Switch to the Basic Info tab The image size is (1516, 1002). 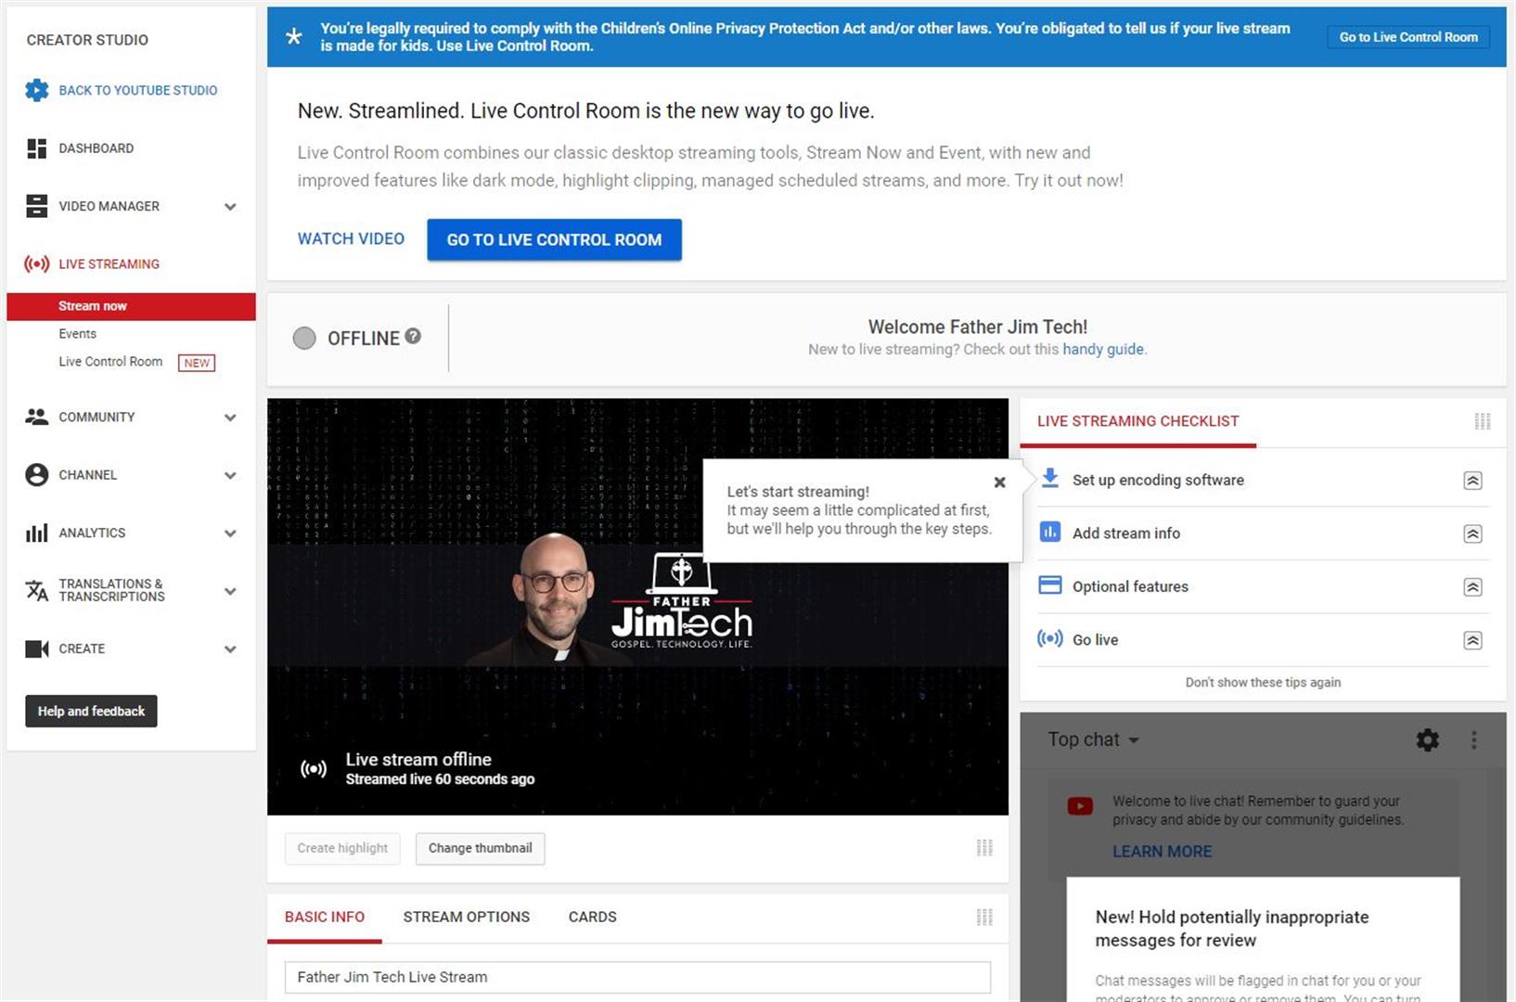(x=325, y=917)
